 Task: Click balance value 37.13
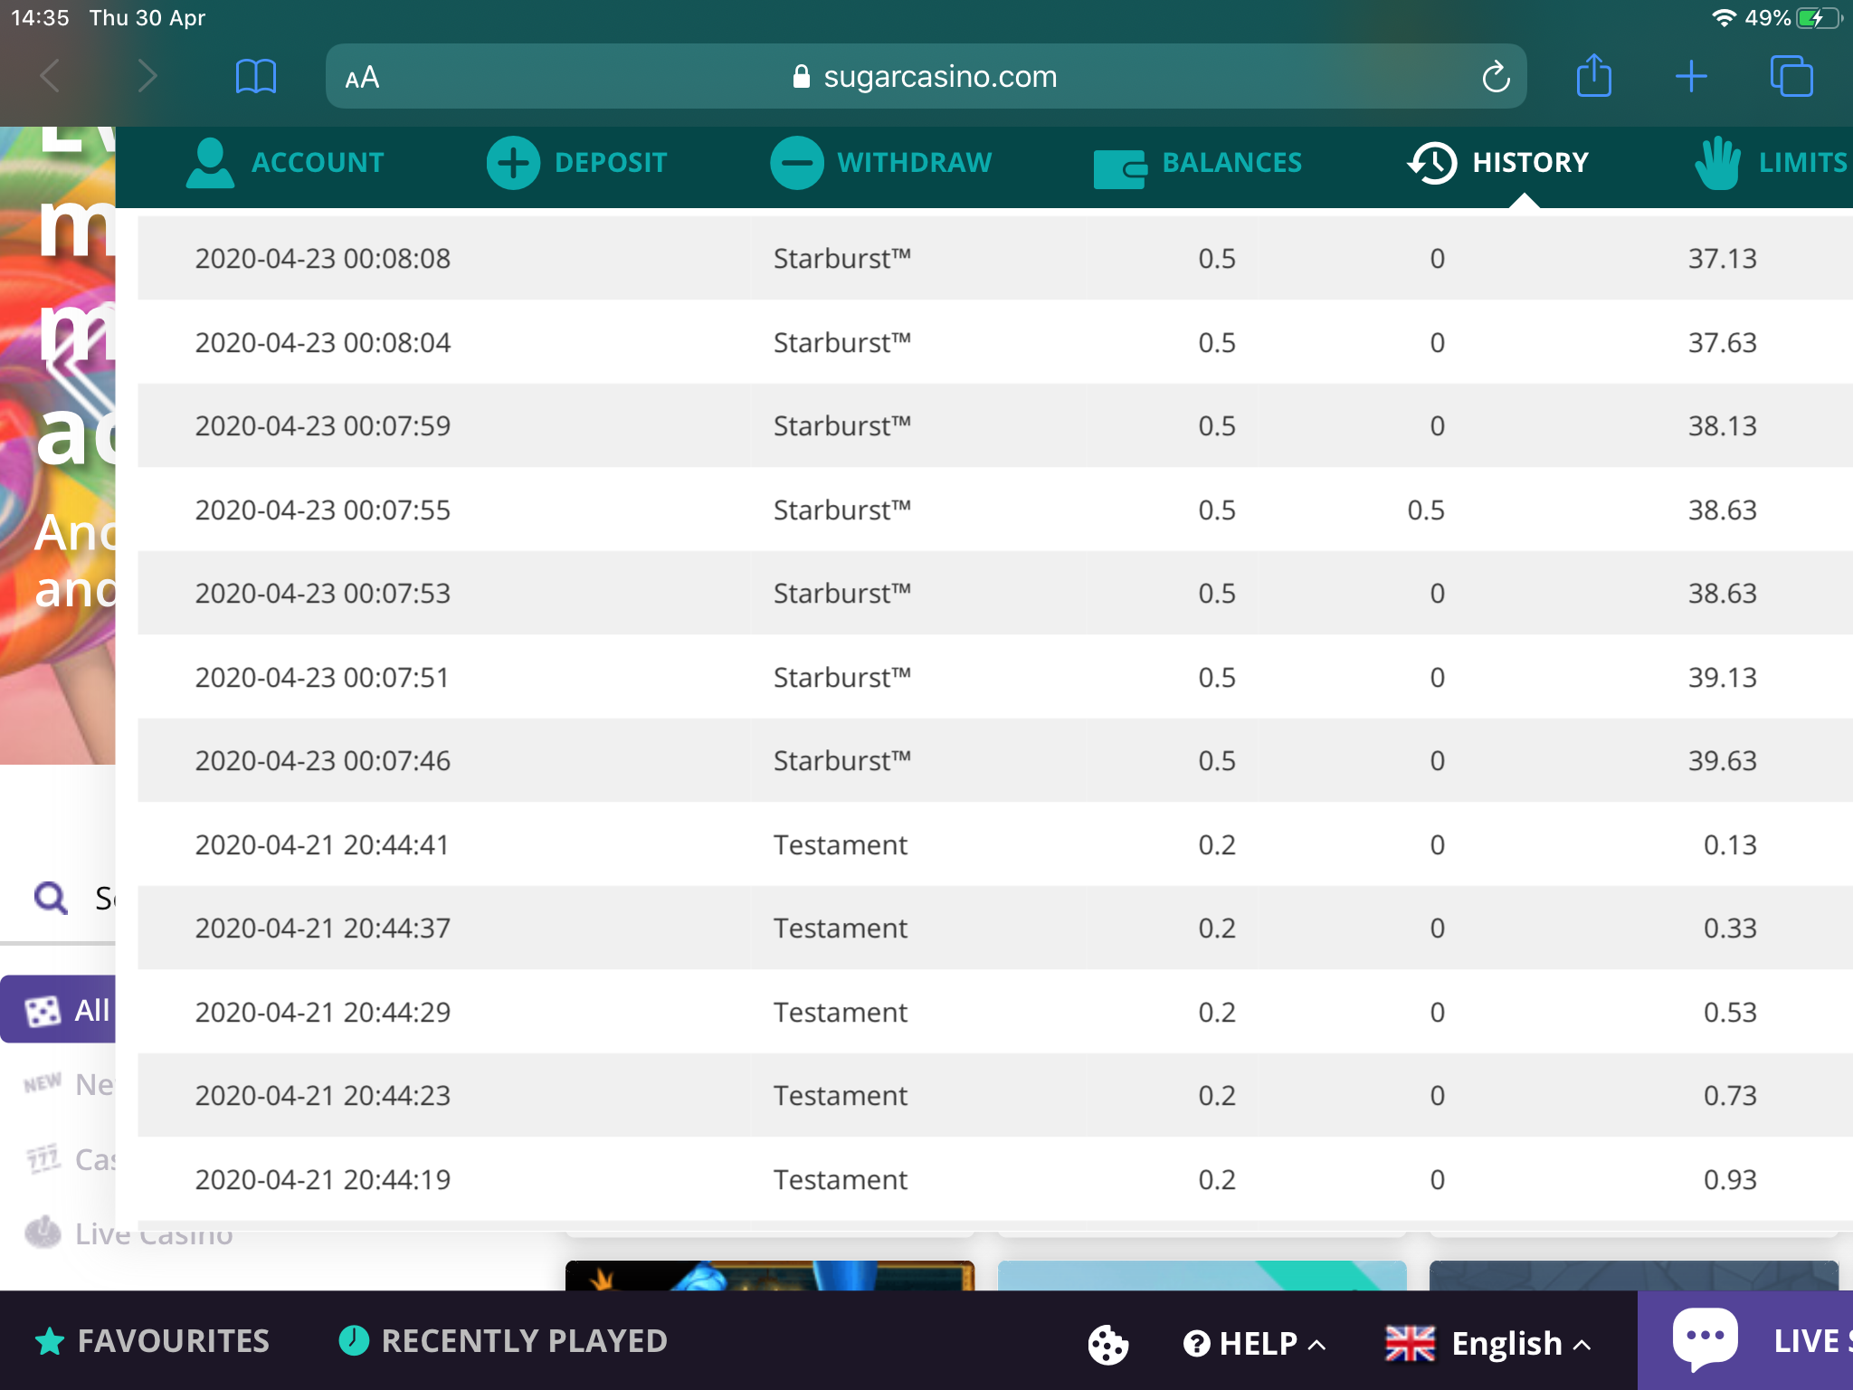(x=1723, y=258)
